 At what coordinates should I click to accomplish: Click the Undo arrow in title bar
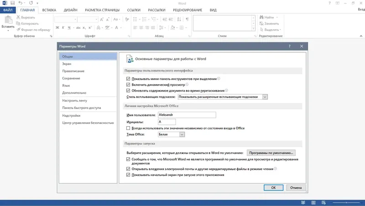pyautogui.click(x=21, y=3)
